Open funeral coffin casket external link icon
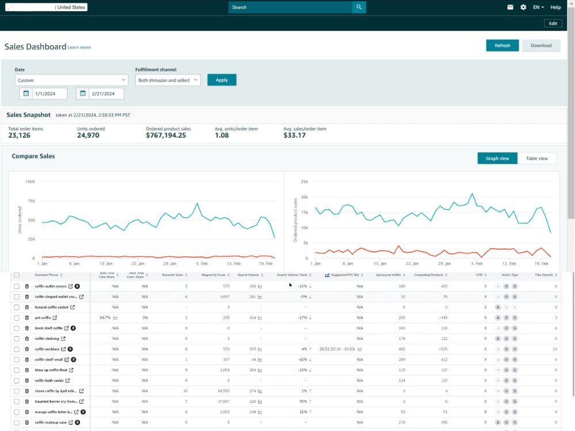 pos(72,307)
